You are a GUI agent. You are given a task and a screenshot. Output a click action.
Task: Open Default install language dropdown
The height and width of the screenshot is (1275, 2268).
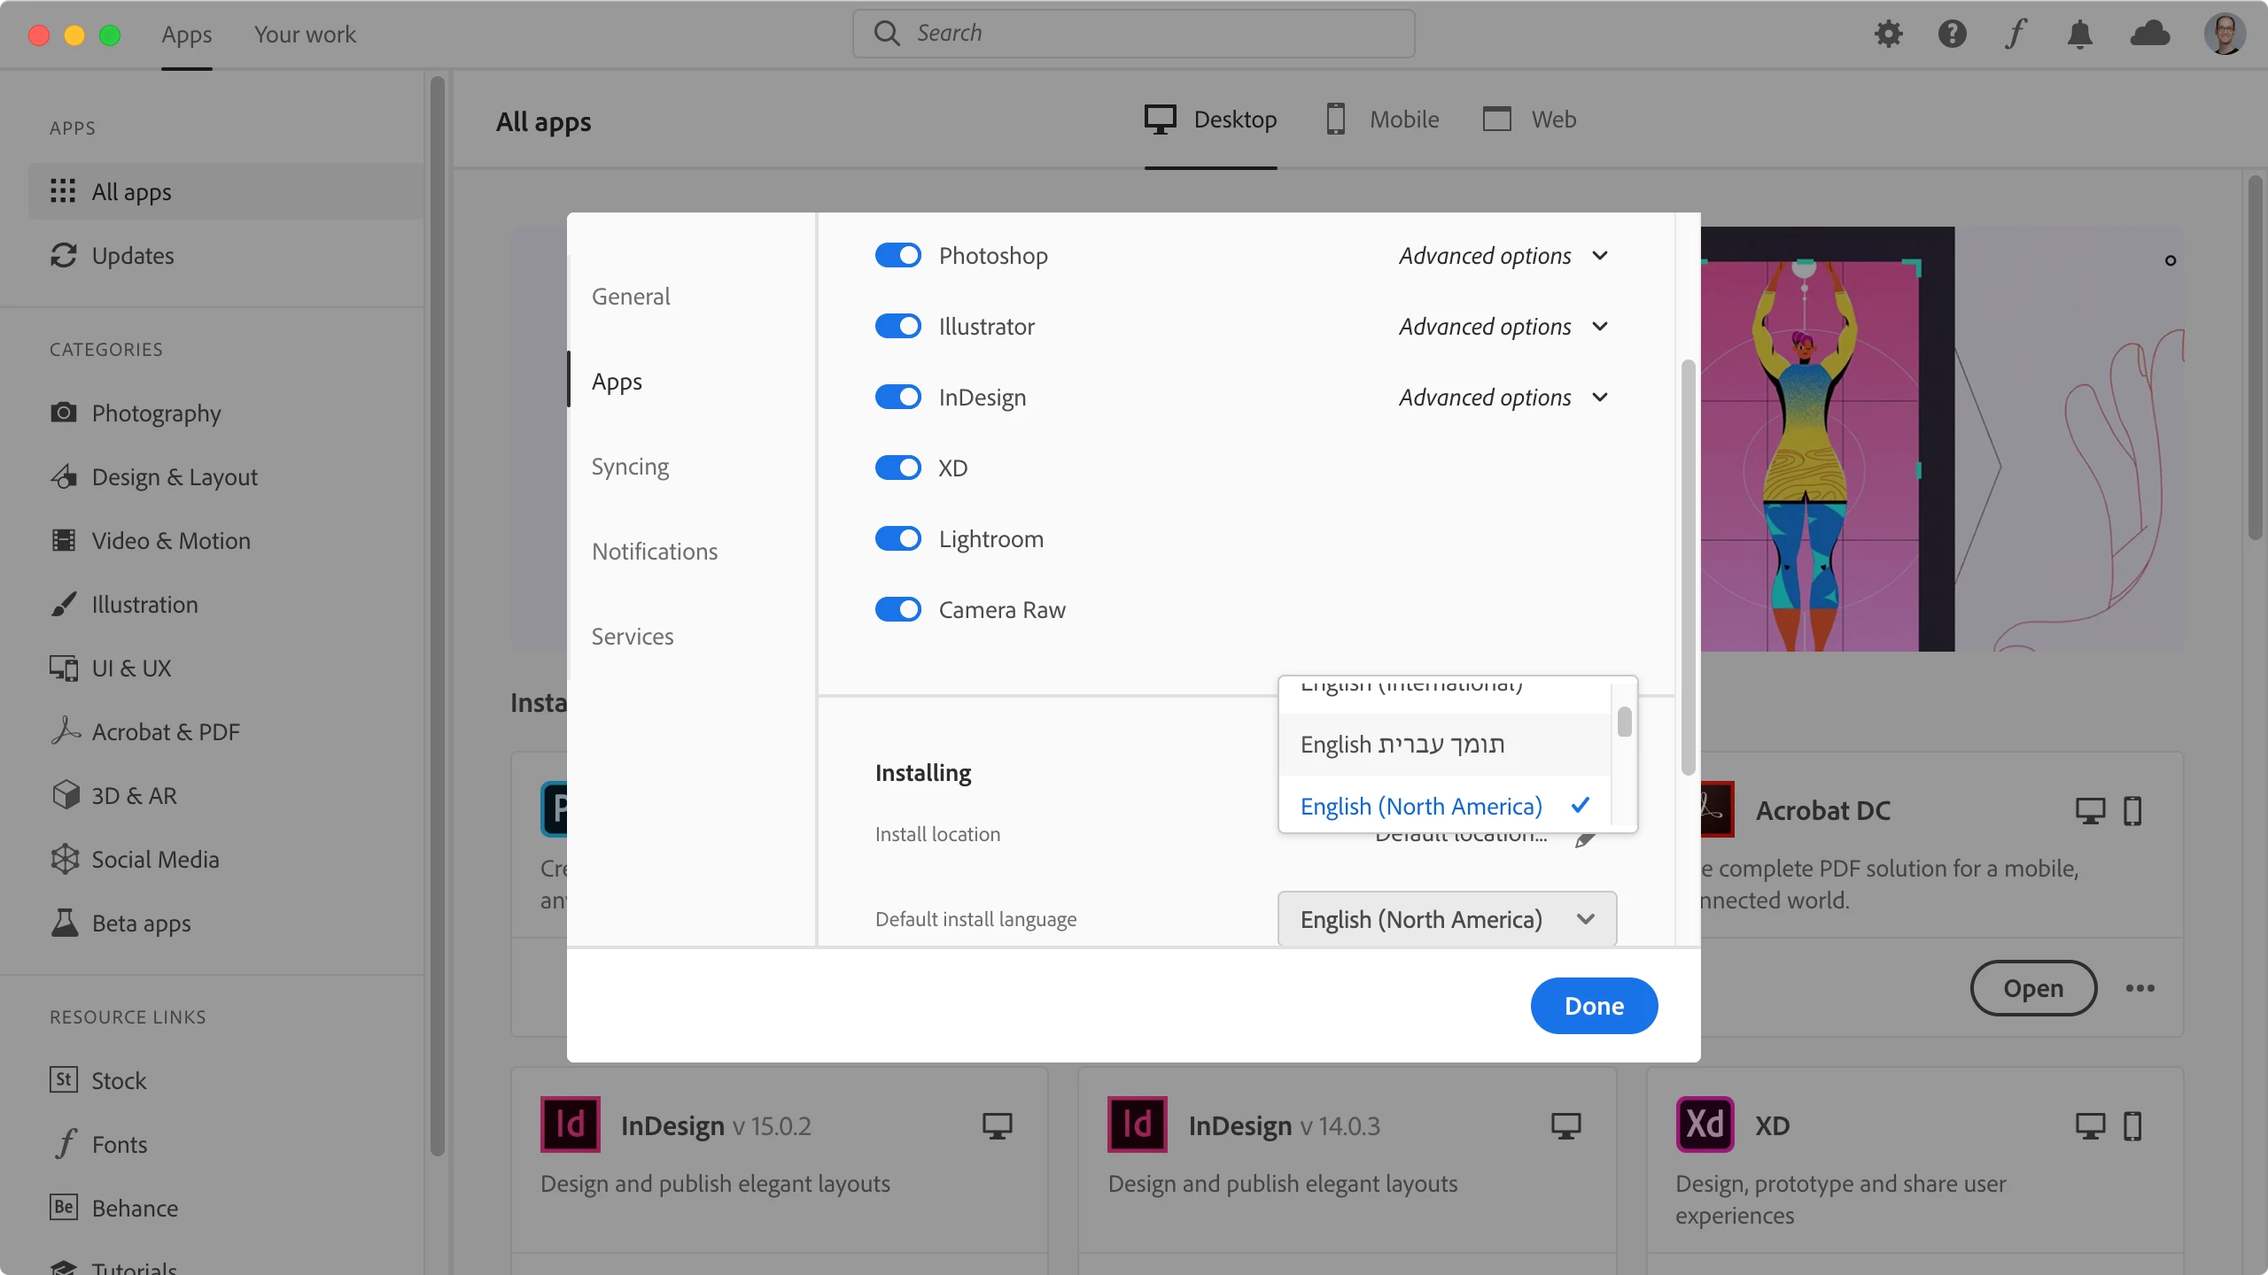coord(1447,919)
